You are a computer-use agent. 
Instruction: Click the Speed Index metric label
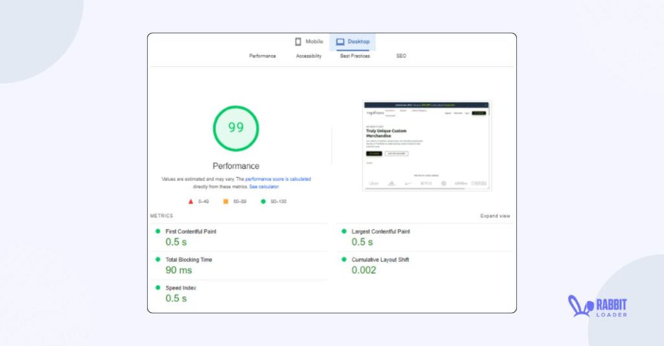181,288
